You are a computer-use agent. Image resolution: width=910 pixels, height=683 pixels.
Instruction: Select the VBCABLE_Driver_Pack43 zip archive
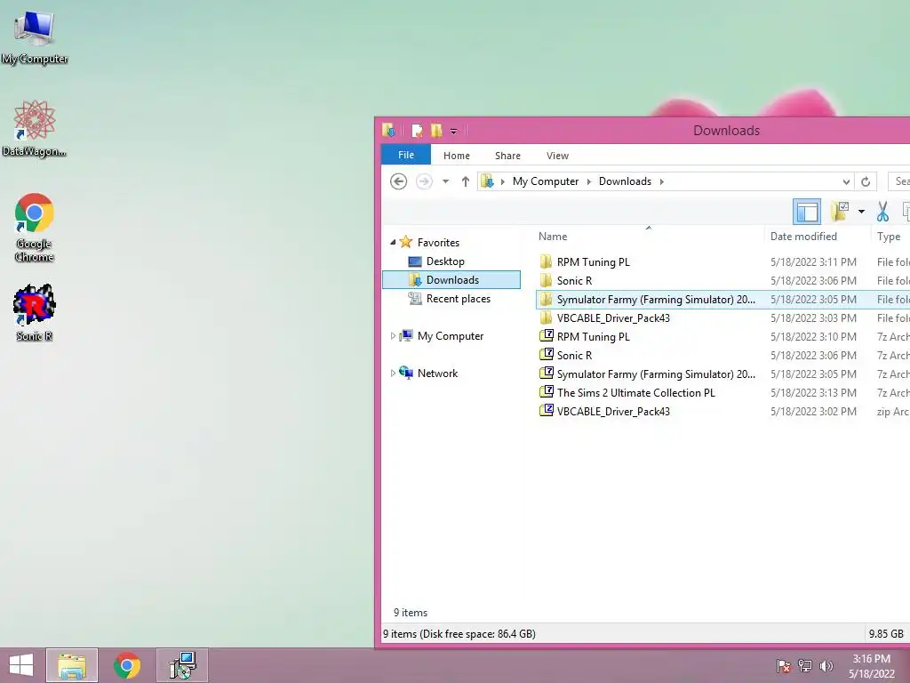coord(613,411)
